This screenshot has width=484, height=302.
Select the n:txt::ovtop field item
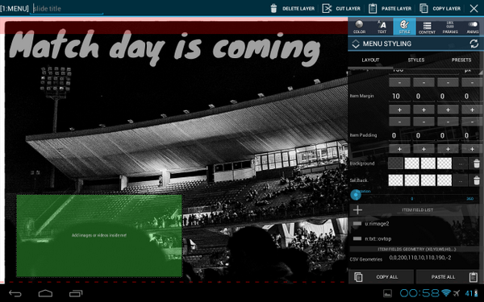(378, 238)
